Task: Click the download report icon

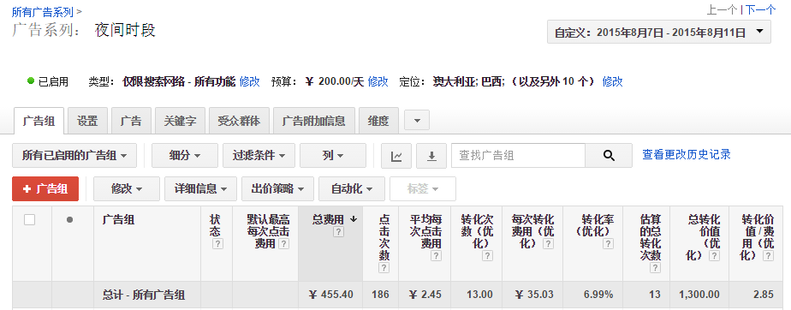Action: coord(431,156)
